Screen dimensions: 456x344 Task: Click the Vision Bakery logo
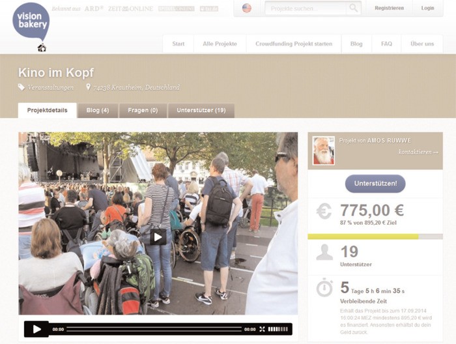click(x=31, y=21)
